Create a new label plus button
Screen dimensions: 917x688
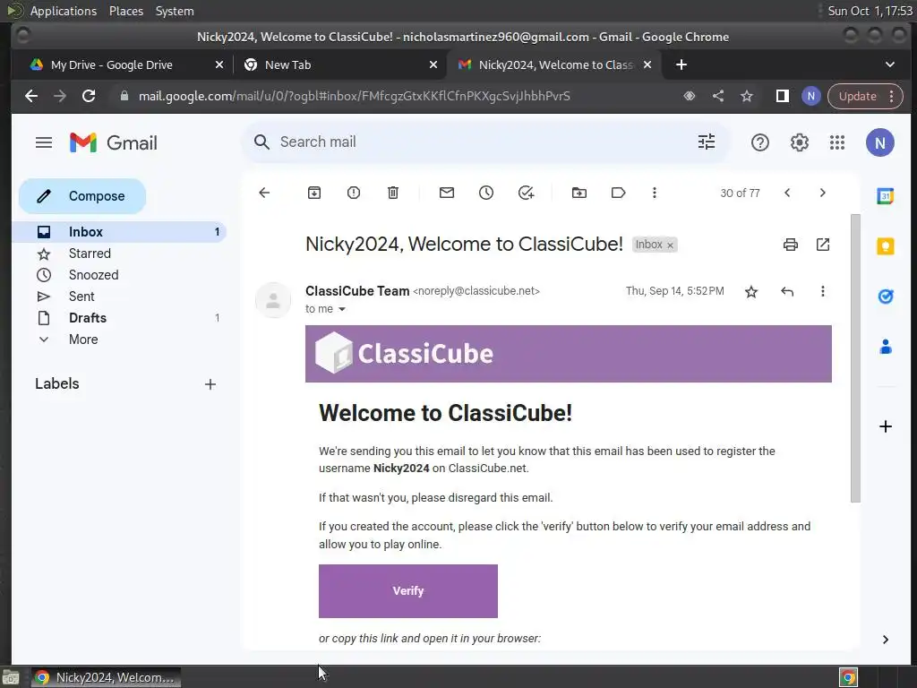tap(210, 384)
